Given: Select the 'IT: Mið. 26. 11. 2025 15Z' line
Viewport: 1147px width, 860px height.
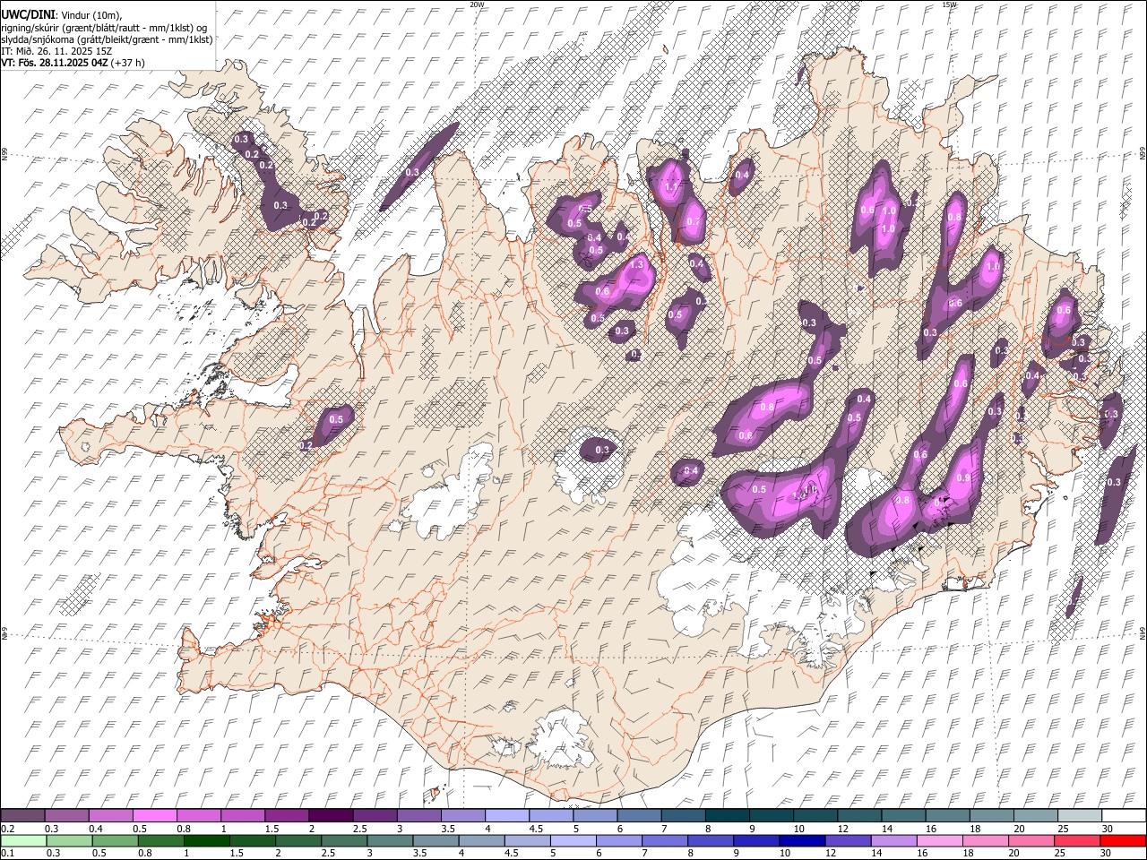Looking at the screenshot, I should coord(56,51).
